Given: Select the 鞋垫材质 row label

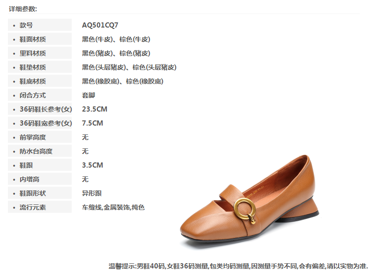Looking at the screenshot, I should click(x=40, y=67).
